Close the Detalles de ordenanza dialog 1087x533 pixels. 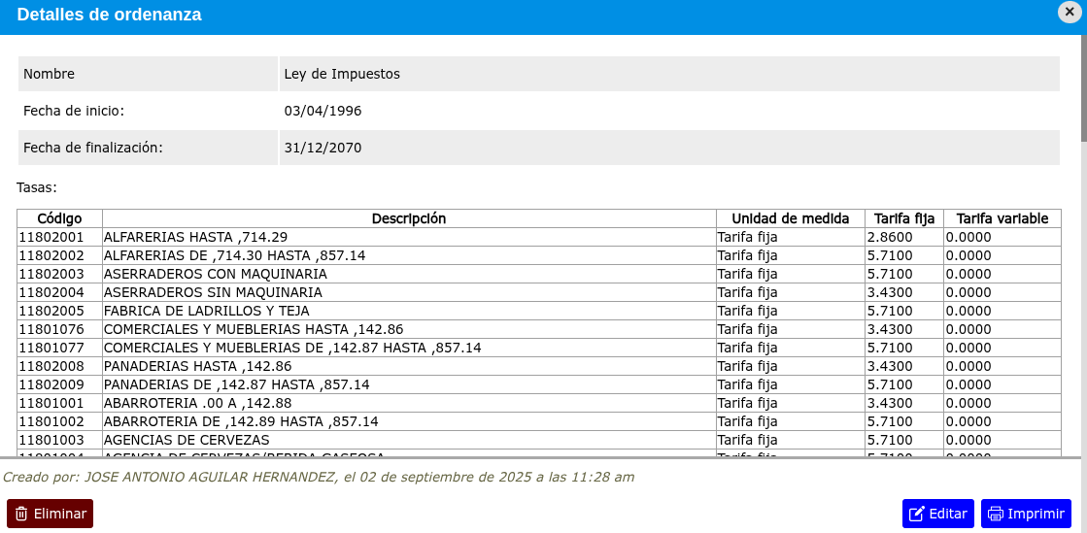(1070, 12)
